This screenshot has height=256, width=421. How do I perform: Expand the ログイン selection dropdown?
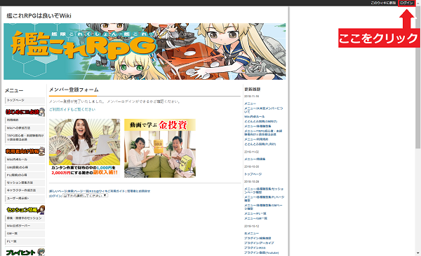pos(85,196)
